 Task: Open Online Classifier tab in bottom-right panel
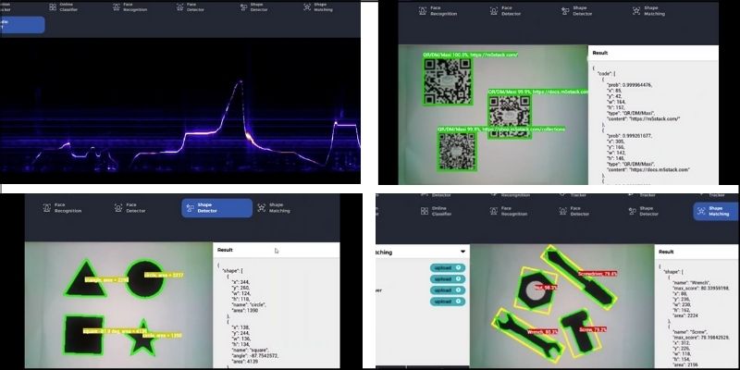436,211
